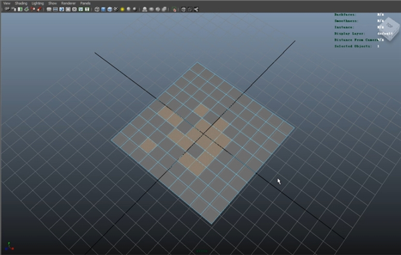401x255 pixels.
Task: Expand the Panels menu
Action: click(x=85, y=3)
